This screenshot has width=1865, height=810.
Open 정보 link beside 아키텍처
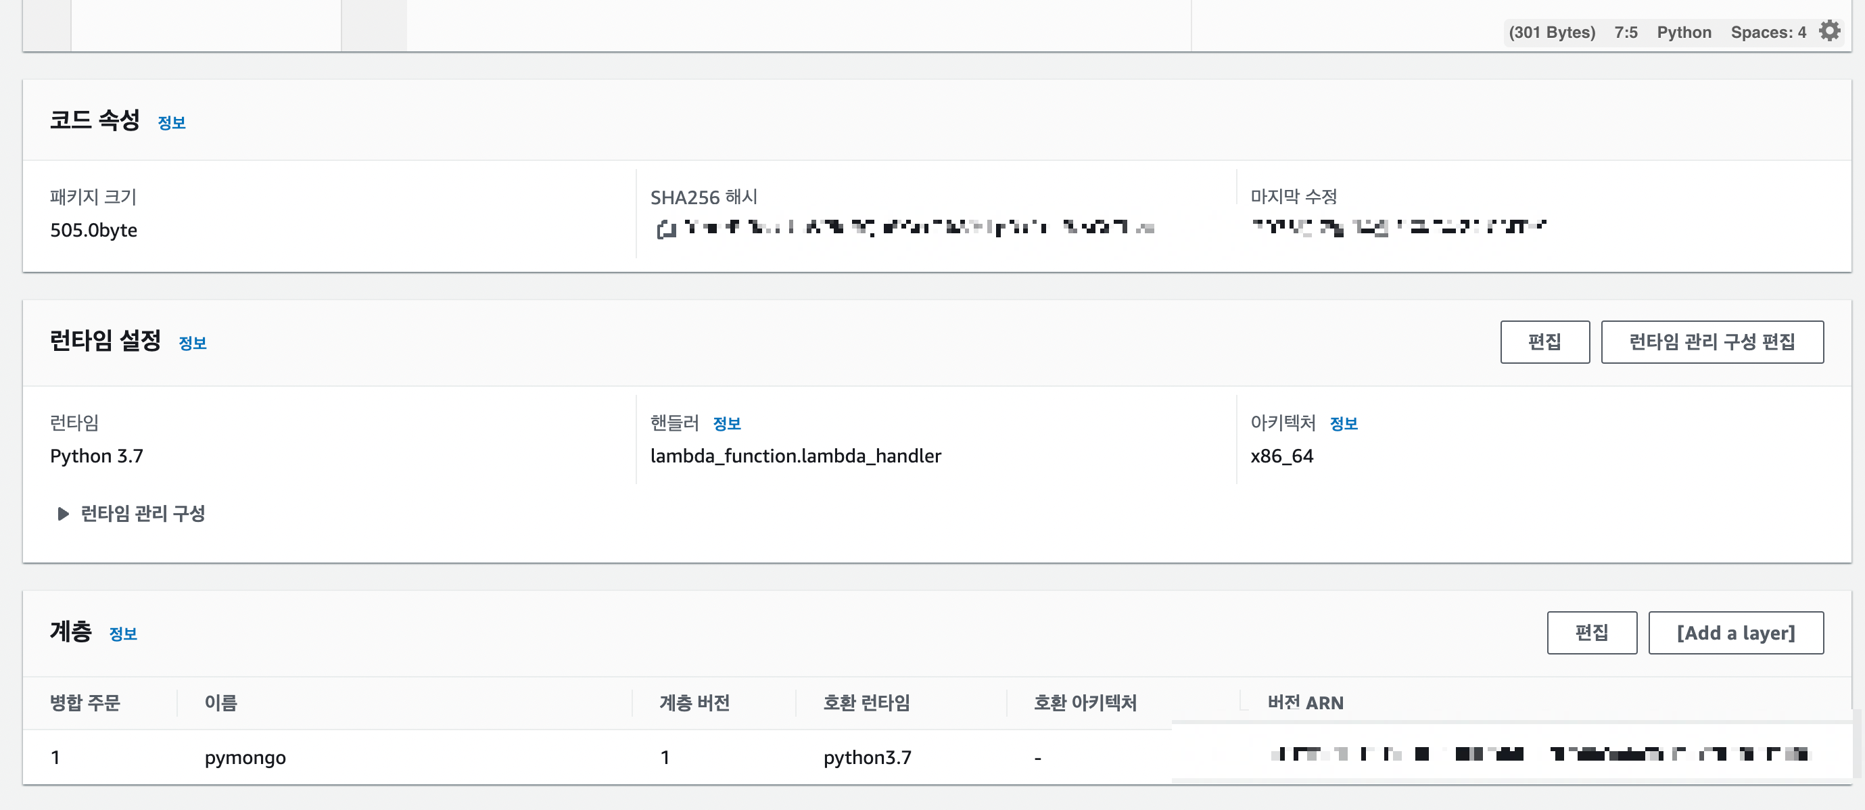1343,423
